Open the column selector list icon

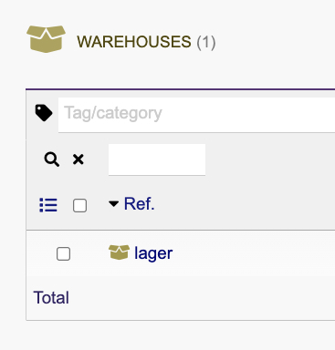(48, 205)
